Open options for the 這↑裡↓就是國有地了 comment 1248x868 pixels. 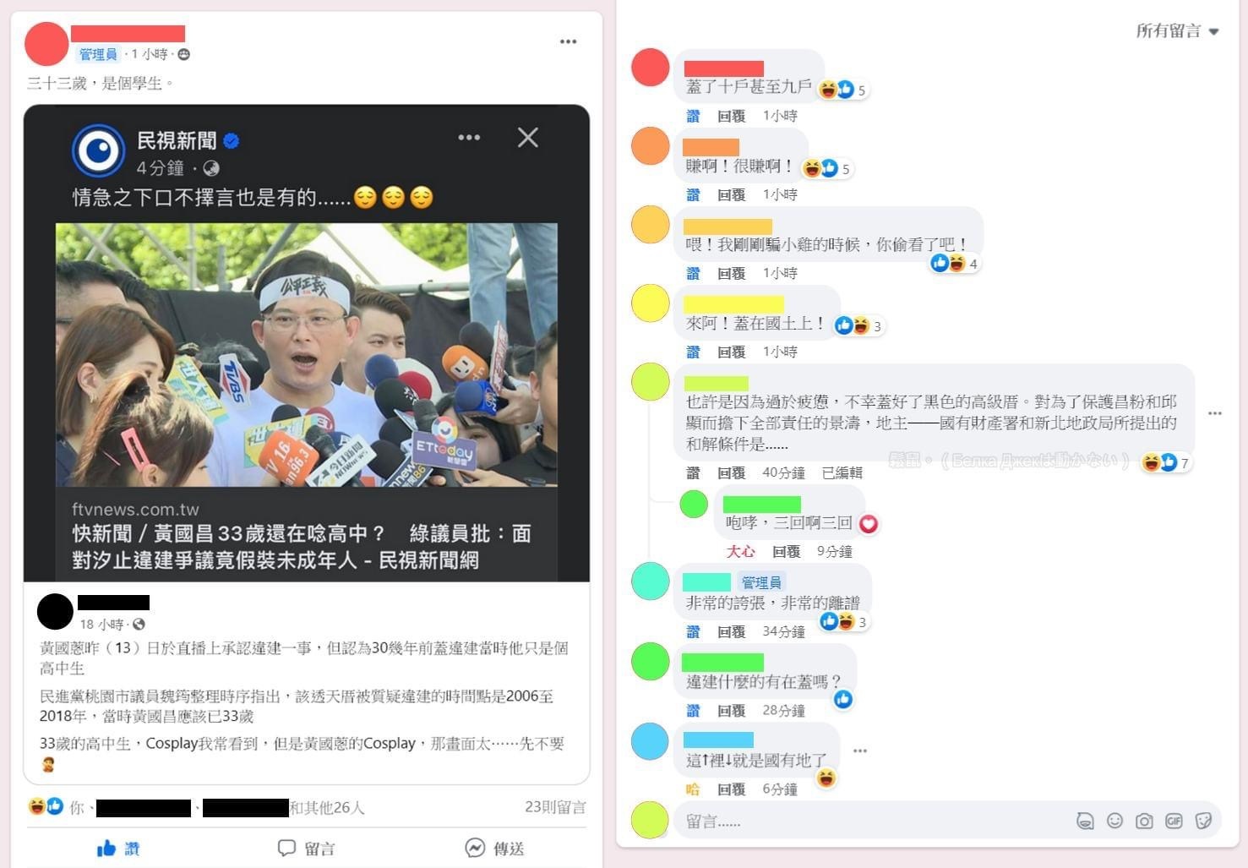point(860,751)
